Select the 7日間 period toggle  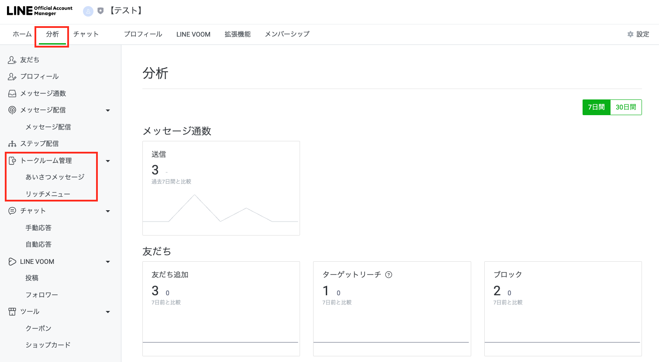click(x=596, y=107)
